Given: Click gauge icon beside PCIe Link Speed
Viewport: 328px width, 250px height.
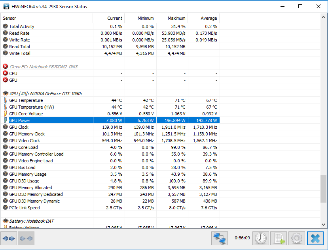Looking at the screenshot, I should point(5,208).
